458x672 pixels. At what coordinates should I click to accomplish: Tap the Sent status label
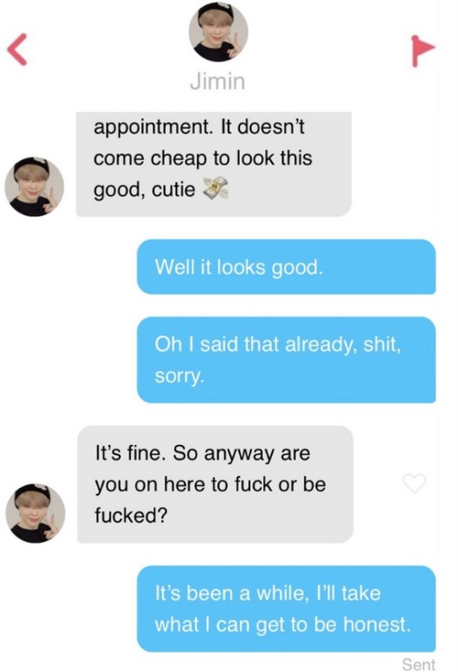418,664
